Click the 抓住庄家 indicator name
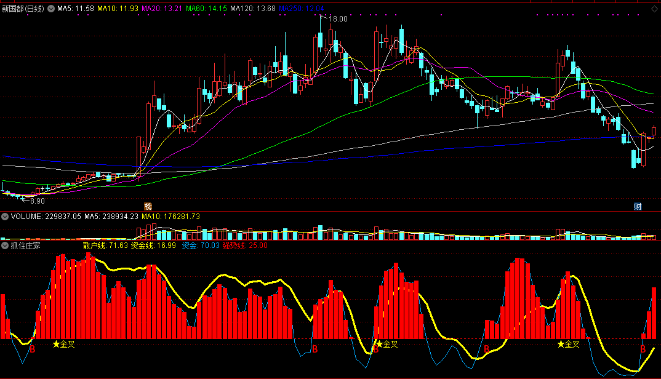 tap(25, 245)
